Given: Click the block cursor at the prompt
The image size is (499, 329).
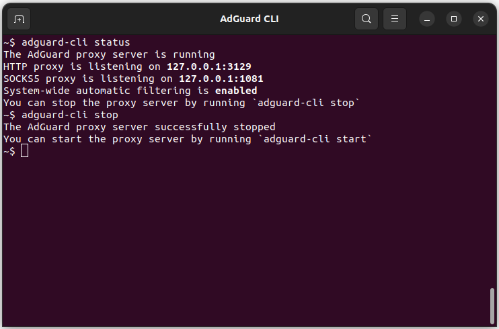Looking at the screenshot, I should 25,151.
